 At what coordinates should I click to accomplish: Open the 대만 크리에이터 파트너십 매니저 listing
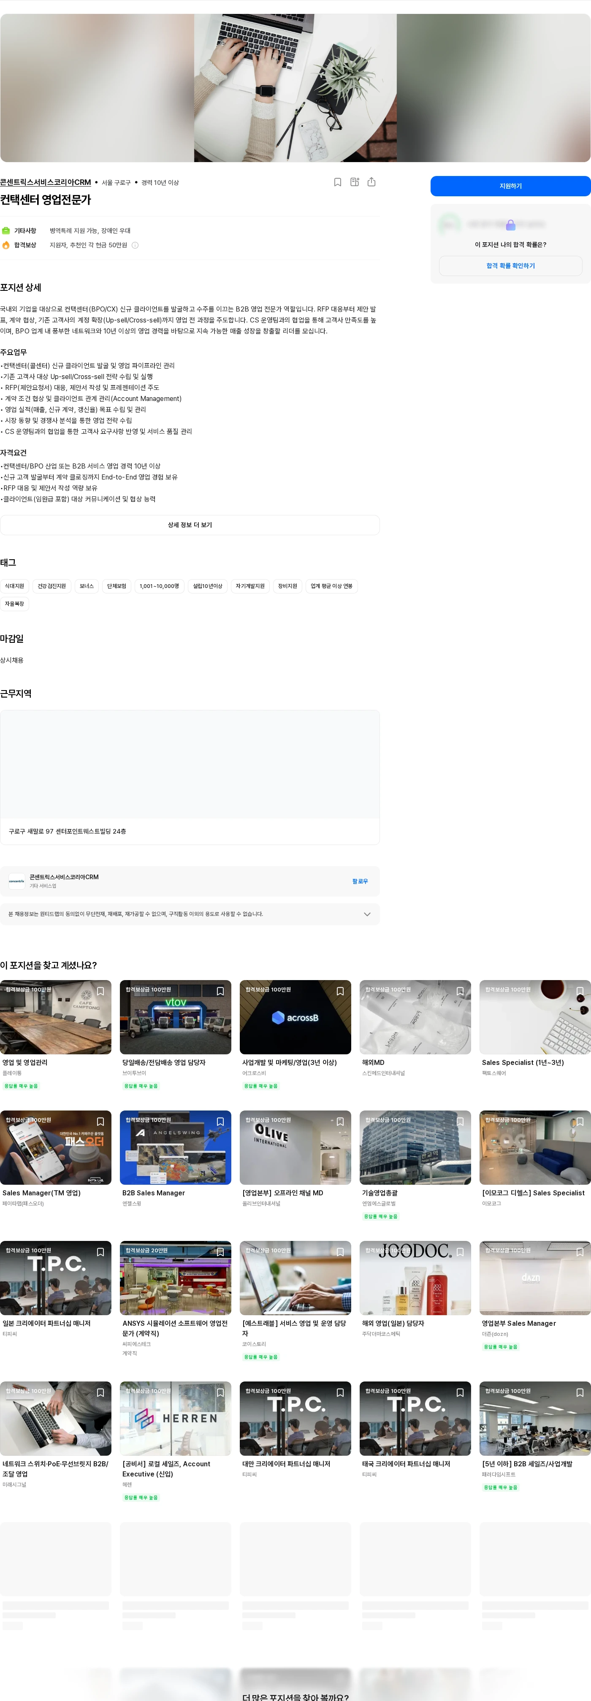[x=286, y=1464]
